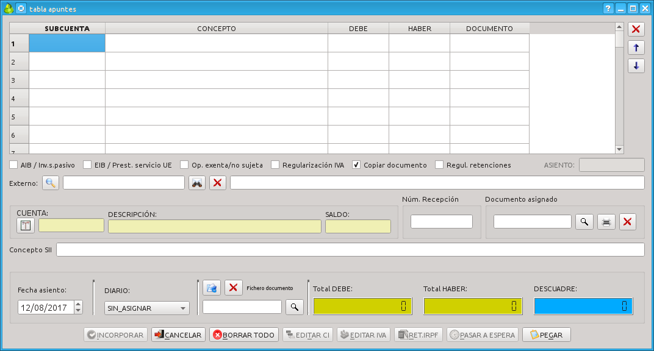The height and width of the screenshot is (351, 654).
Task: Click the Fecha asiento date field
Action: [x=46, y=307]
